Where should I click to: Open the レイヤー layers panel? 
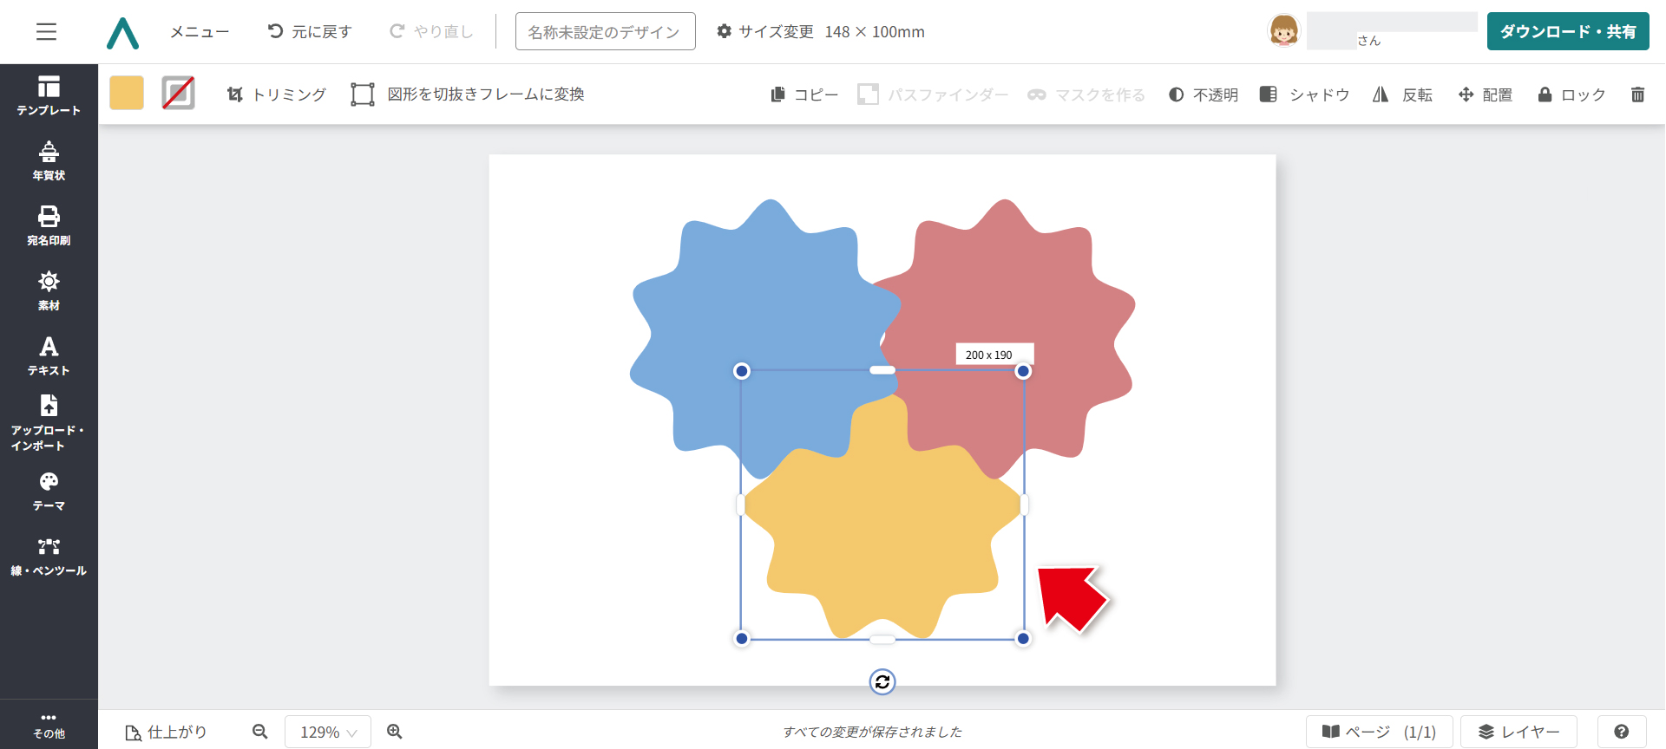[1518, 732]
